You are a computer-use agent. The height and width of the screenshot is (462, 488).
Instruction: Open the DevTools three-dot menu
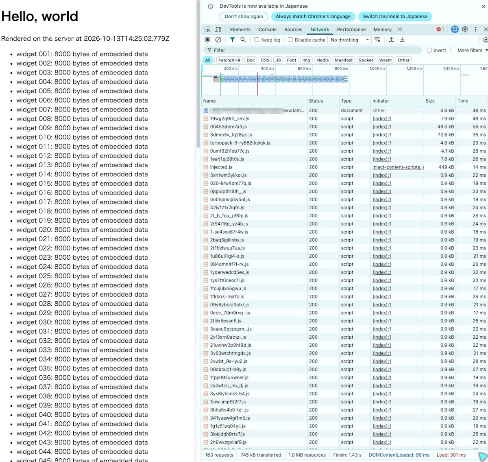[475, 29]
